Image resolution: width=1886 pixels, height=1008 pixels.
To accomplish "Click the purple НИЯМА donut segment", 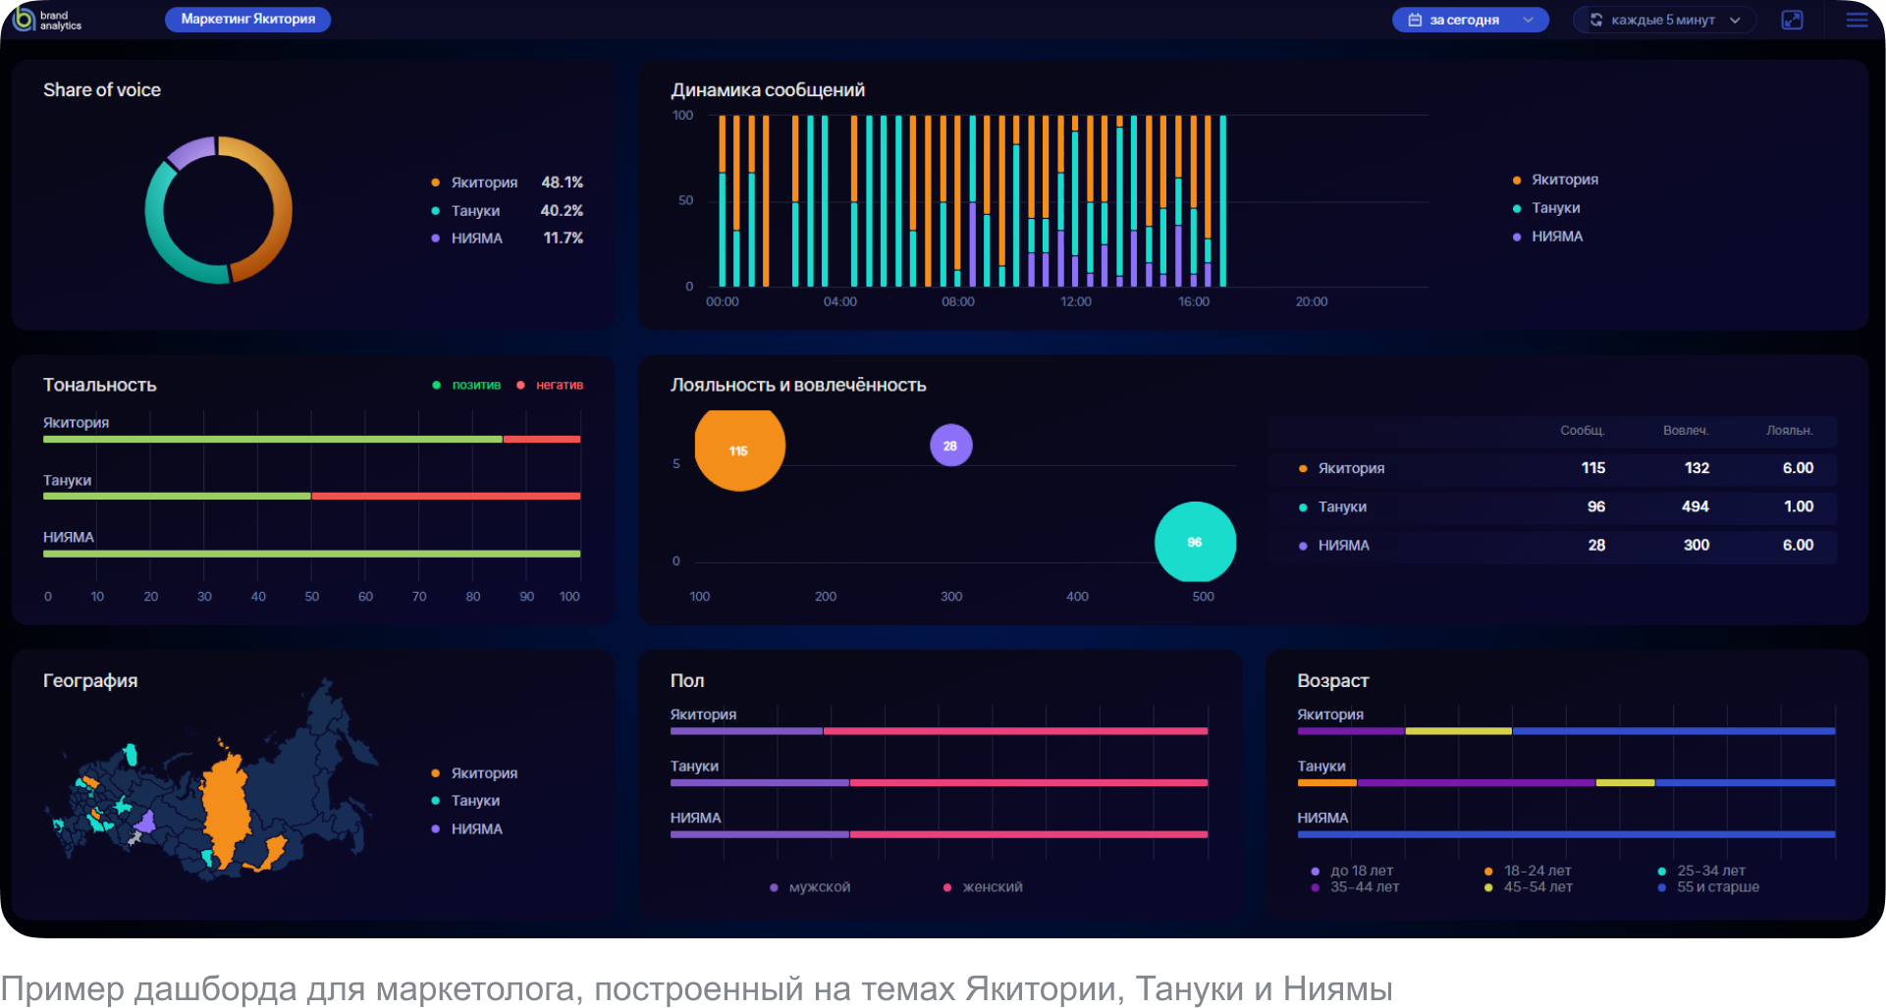I will [x=192, y=151].
